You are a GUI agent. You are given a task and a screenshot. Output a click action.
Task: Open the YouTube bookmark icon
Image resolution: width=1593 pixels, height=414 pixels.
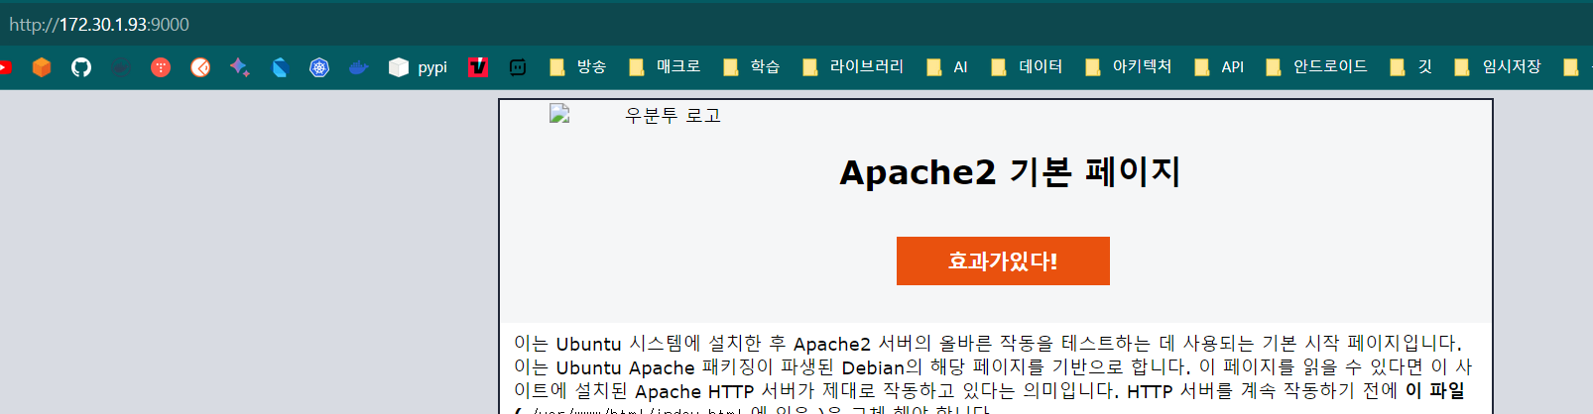[4, 67]
